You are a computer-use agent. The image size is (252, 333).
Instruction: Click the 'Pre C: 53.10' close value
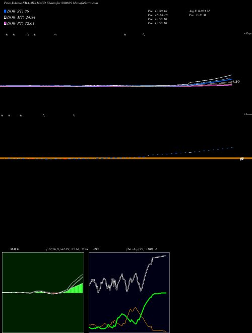(x=158, y=23)
